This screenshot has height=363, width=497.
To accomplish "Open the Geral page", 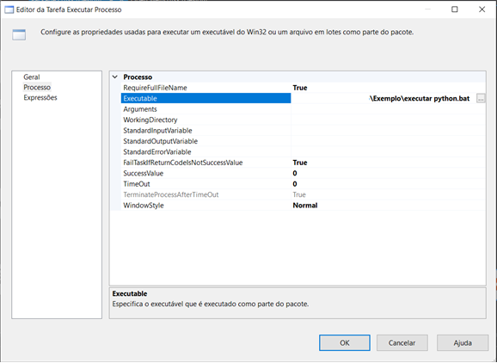I will tap(31, 77).
